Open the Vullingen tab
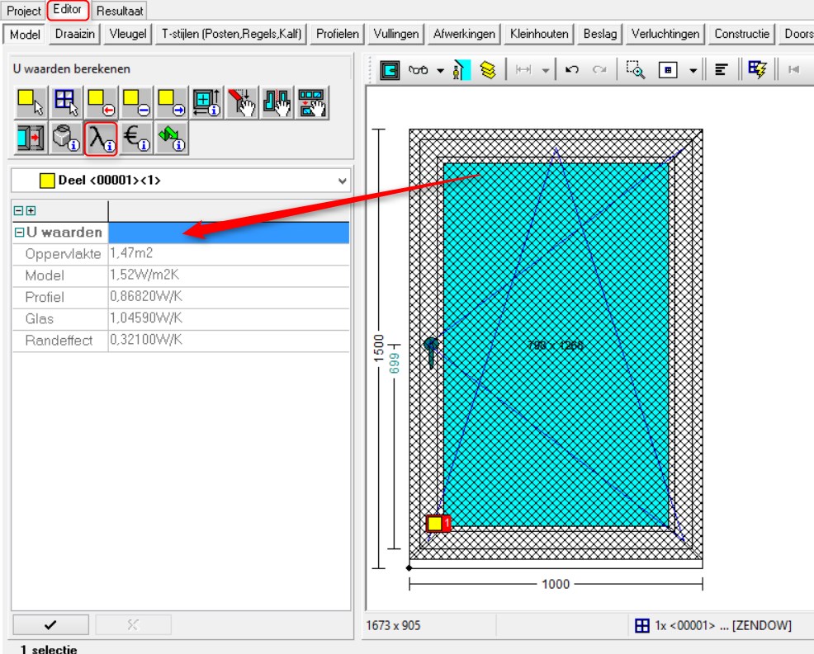The height and width of the screenshot is (654, 814). (396, 34)
